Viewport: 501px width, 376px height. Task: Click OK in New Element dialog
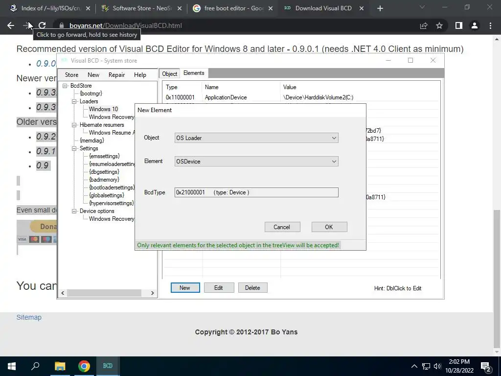[329, 227]
